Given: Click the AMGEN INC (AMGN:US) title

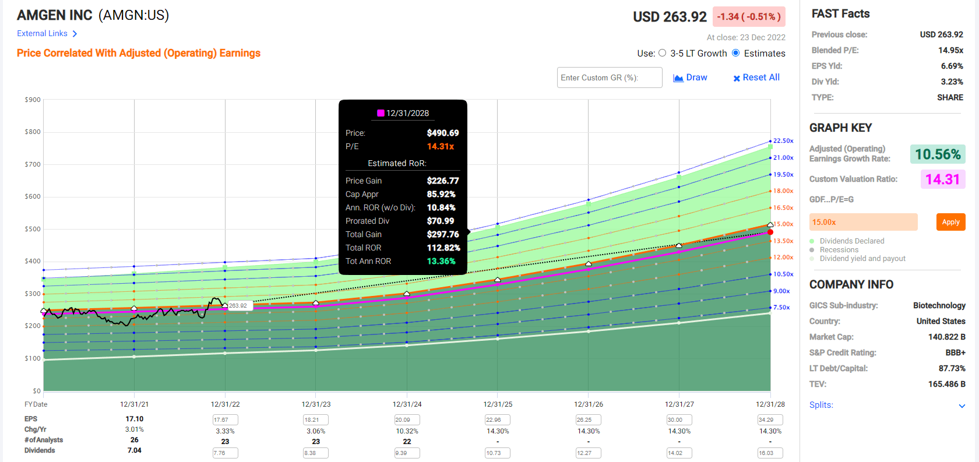Looking at the screenshot, I should coord(93,15).
